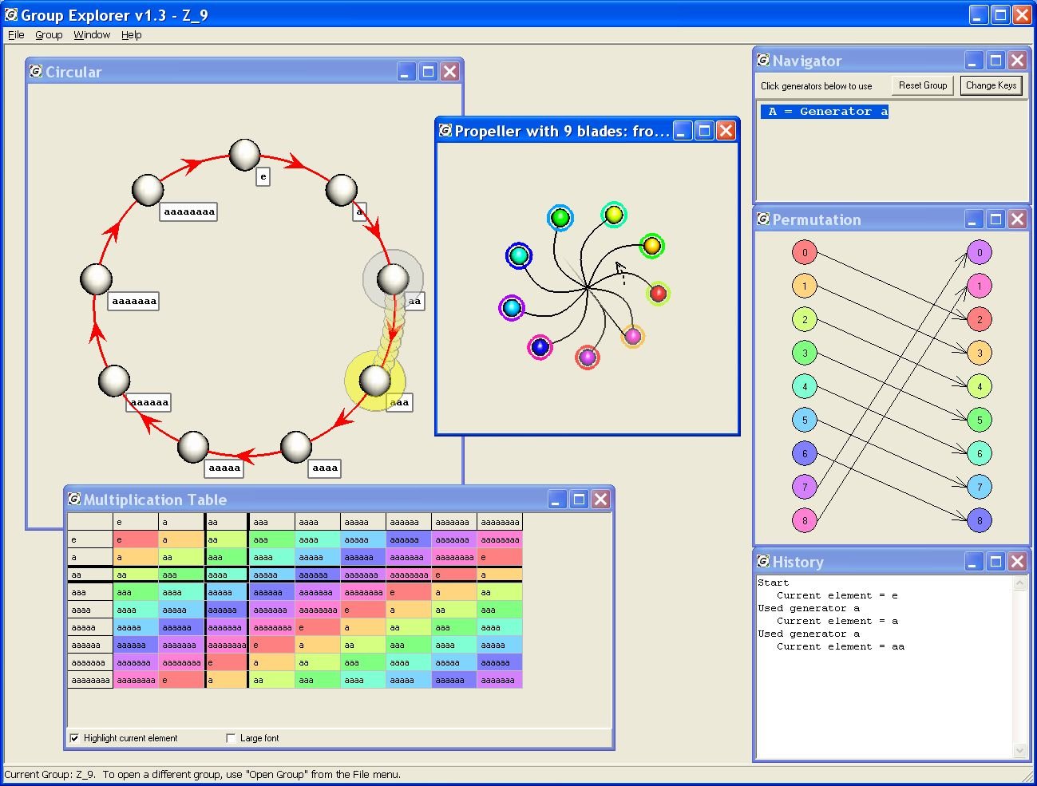Click element 0 in the Permutation diagram
The width and height of the screenshot is (1037, 786).
coord(804,252)
